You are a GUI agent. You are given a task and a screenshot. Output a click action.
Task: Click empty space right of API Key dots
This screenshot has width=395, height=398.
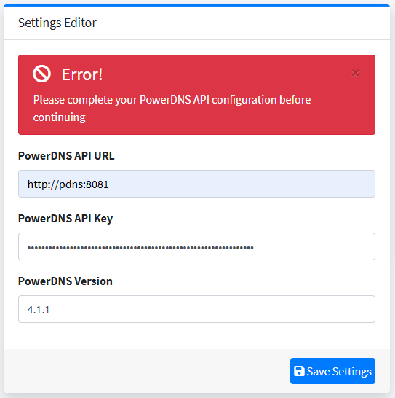coord(314,246)
